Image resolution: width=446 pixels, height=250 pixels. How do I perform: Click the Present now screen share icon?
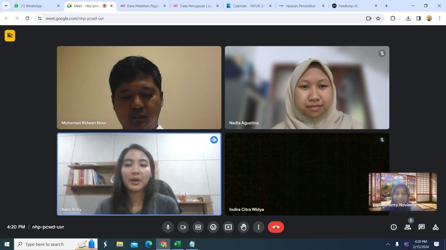(x=228, y=227)
